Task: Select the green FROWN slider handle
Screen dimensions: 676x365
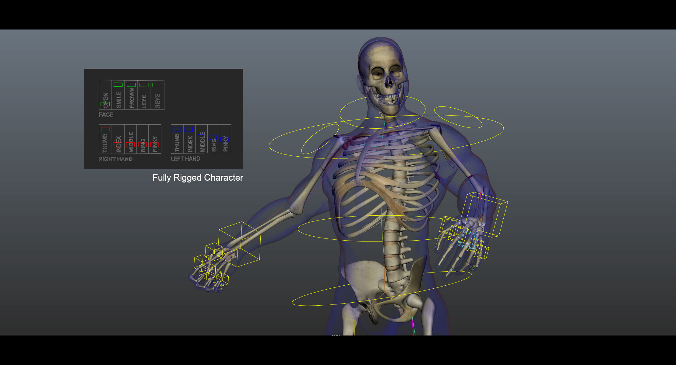Action: click(131, 85)
